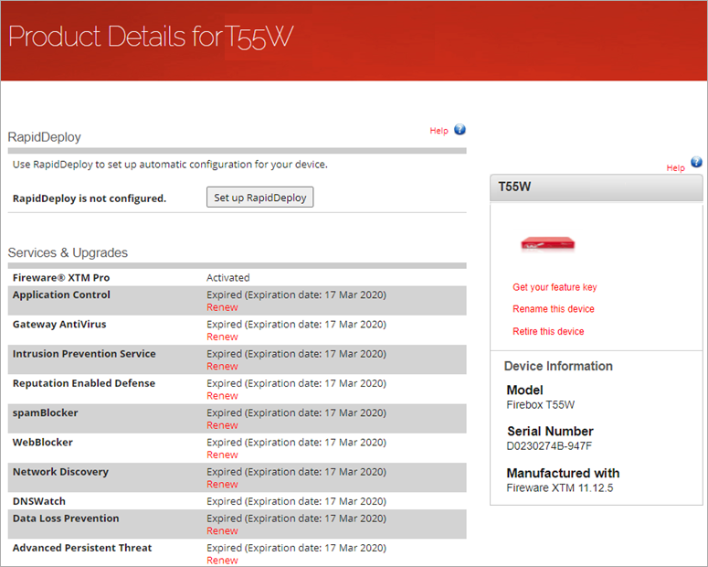Image resolution: width=708 pixels, height=567 pixels.
Task: Click Get your feature key link
Action: tap(555, 287)
